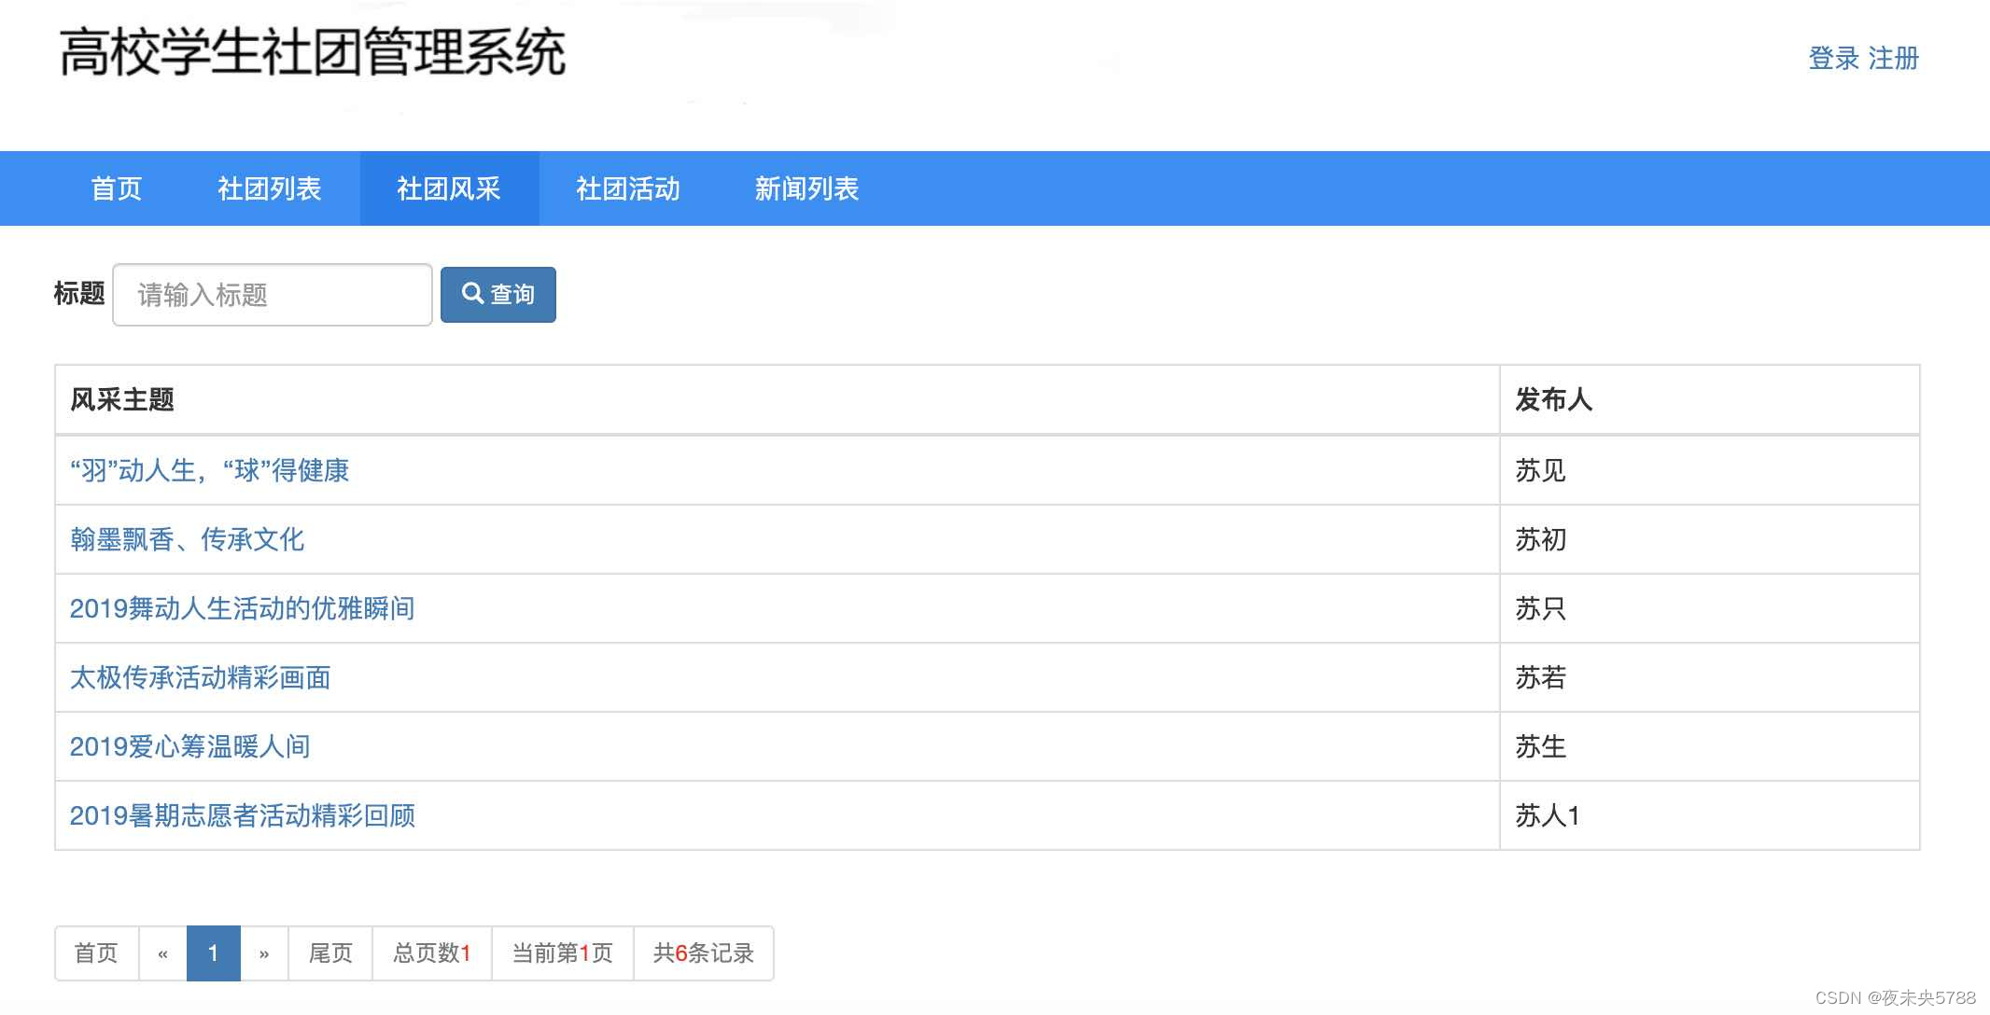Go to pagination 首页 first page
The height and width of the screenshot is (1015, 1990).
click(96, 952)
